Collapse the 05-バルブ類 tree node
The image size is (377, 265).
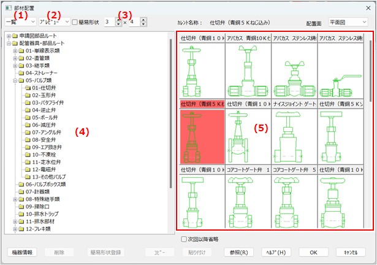point(14,80)
